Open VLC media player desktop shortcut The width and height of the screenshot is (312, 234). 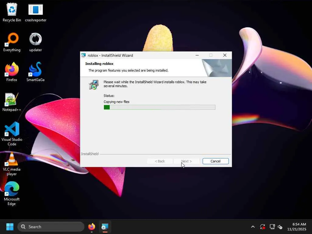[12, 164]
